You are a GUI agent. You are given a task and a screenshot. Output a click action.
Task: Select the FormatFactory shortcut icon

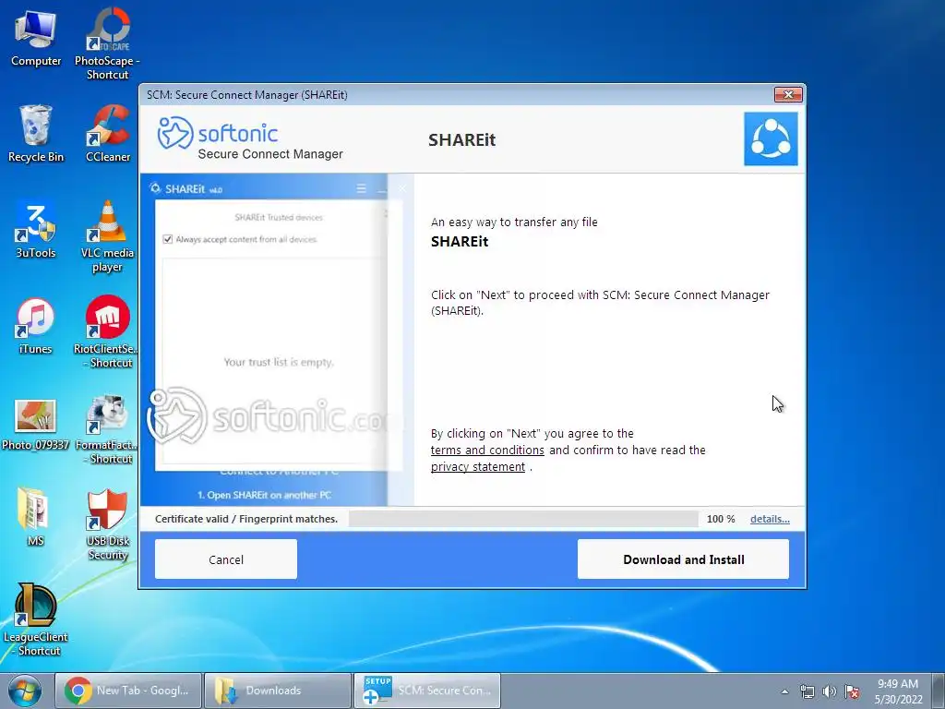[x=107, y=429]
